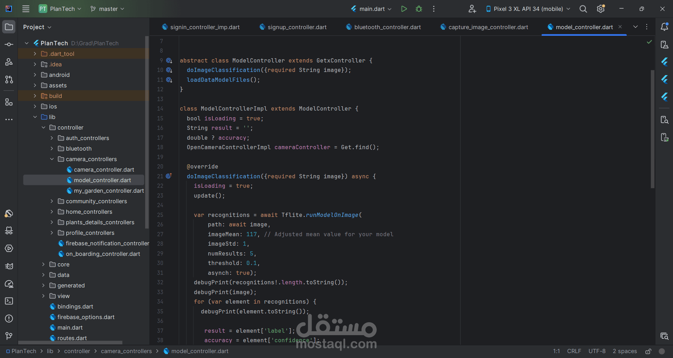Close the model_controller.dart tab
The height and width of the screenshot is (358, 673).
click(x=620, y=27)
